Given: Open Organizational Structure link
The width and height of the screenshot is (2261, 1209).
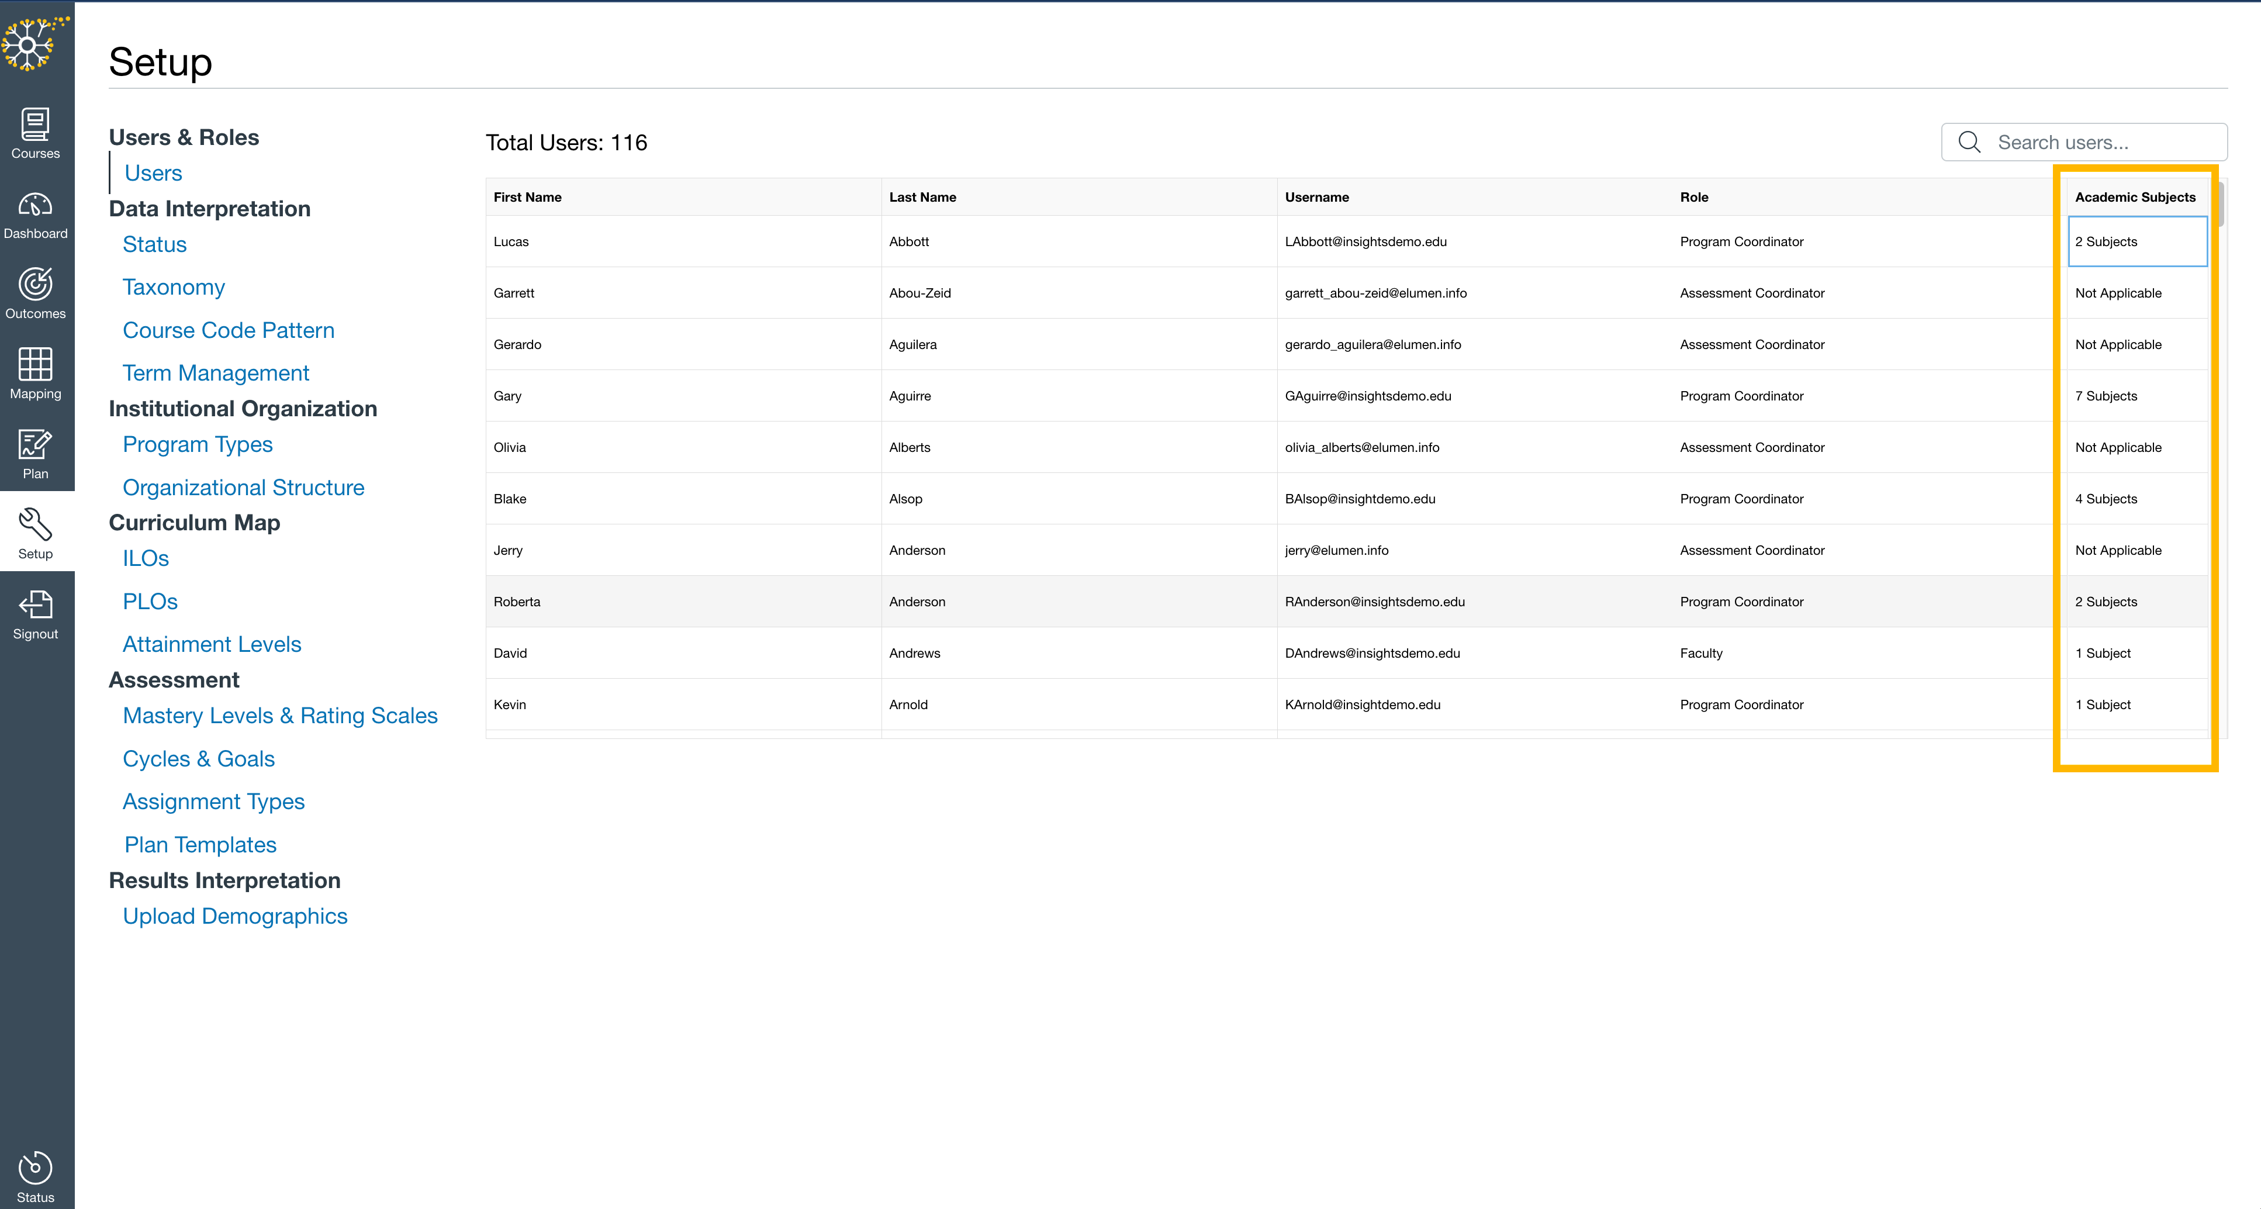Looking at the screenshot, I should 243,488.
